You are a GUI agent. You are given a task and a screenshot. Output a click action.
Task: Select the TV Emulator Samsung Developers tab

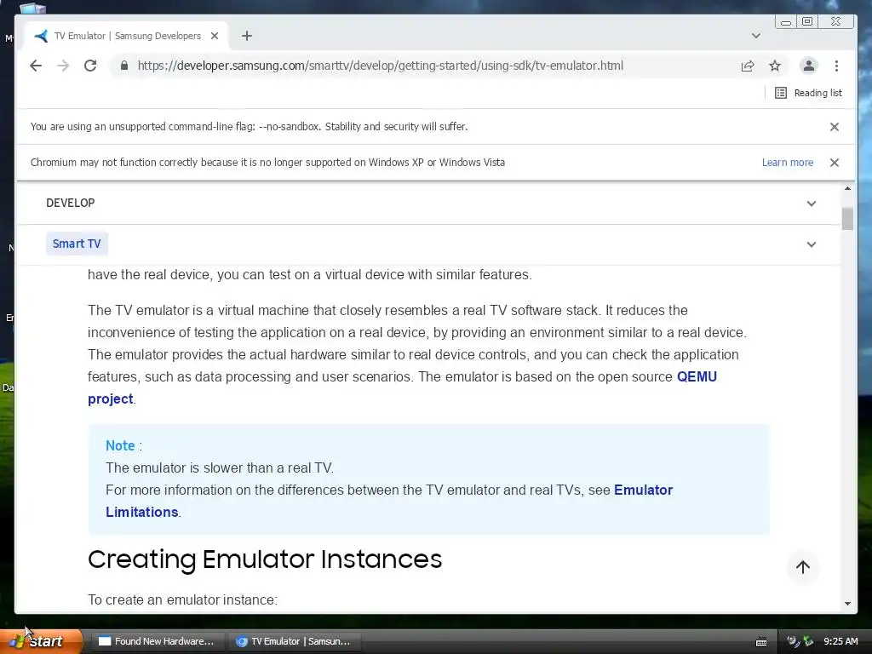(127, 36)
